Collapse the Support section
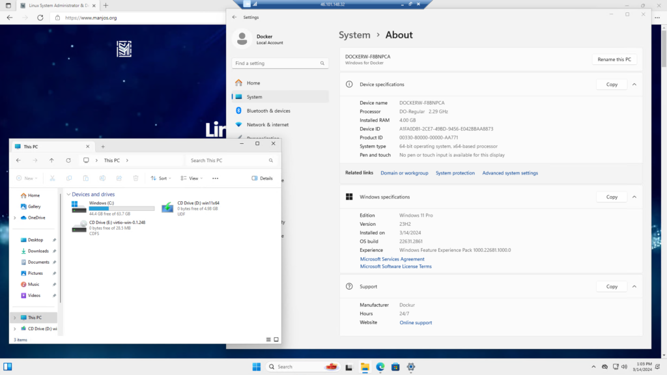The image size is (667, 375). click(x=634, y=286)
